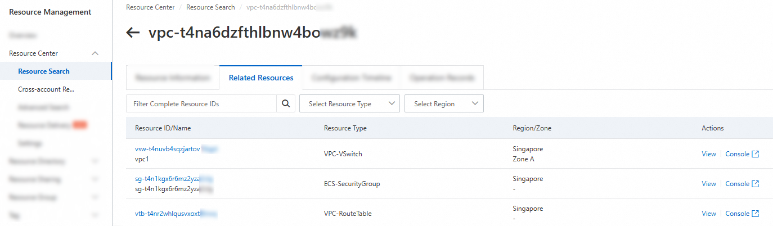Click the Resource Search breadcrumb link
Image resolution: width=773 pixels, height=226 pixels.
(x=210, y=7)
